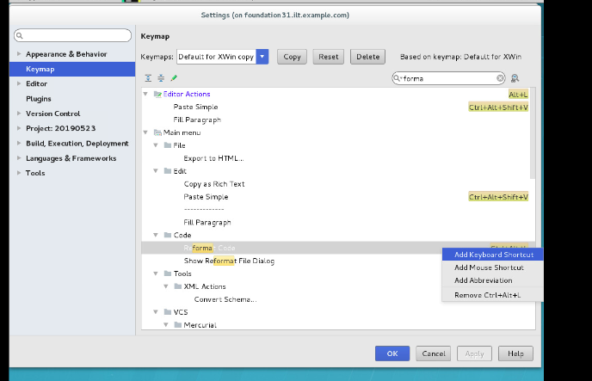Click the settings search box in sidebar
The height and width of the screenshot is (381, 592).
tap(71, 35)
